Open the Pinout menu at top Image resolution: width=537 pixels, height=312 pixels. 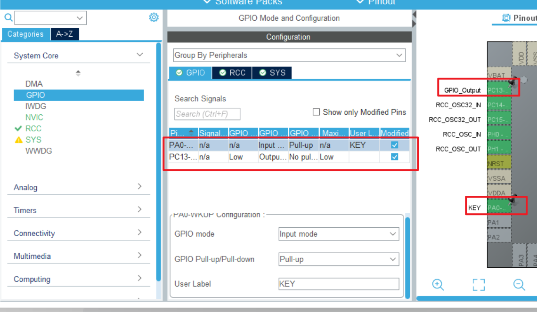376,3
